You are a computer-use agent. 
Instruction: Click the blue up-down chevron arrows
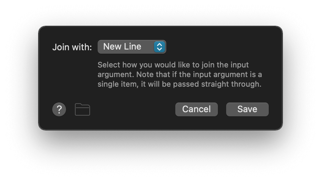[159, 47]
